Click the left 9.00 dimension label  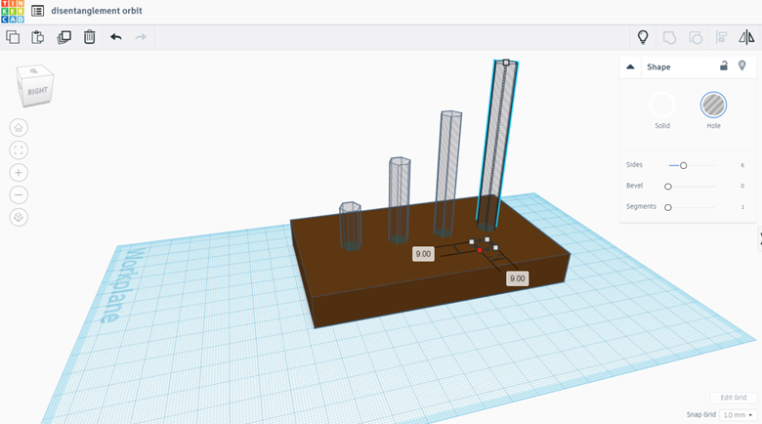point(423,254)
